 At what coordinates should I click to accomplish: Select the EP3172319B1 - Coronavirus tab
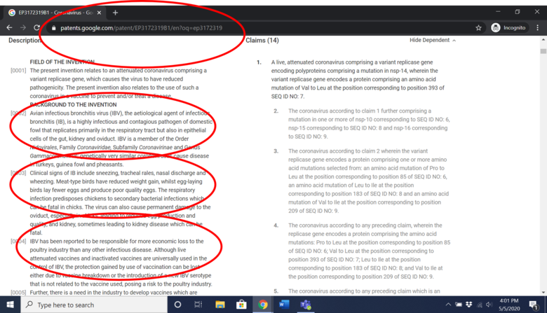click(55, 13)
